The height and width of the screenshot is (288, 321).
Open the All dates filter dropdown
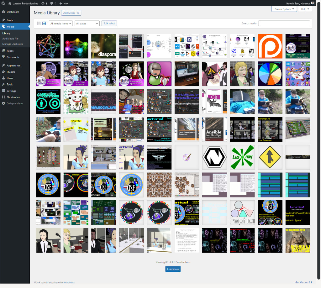[x=87, y=24]
